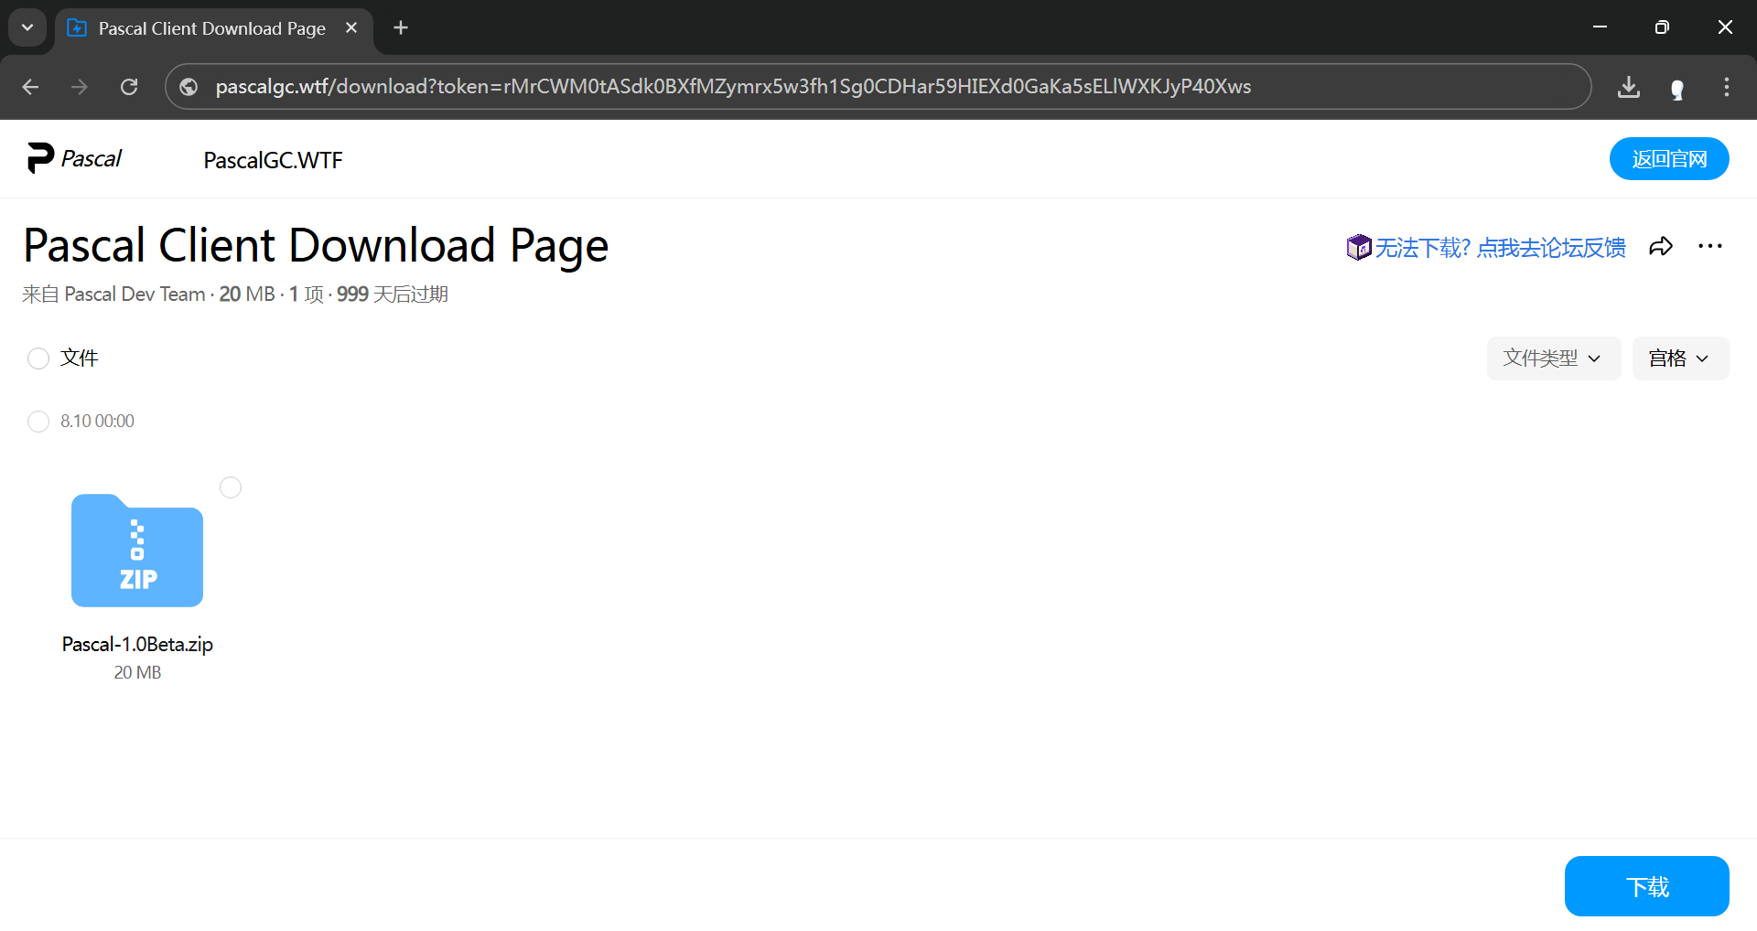Image resolution: width=1757 pixels, height=931 pixels.
Task: Click the blue 下载 button
Action: click(1646, 886)
